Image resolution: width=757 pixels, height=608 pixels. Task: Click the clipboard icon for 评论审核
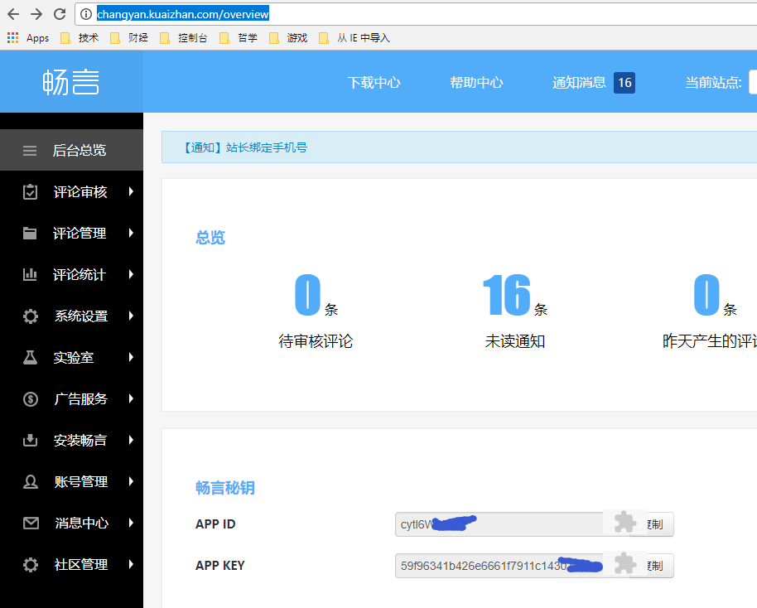coord(30,191)
